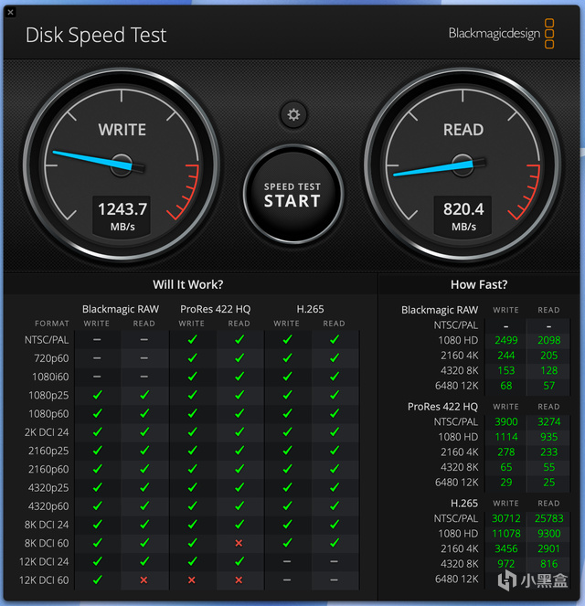Open the settings gear above the start button
This screenshot has width=585, height=606.
(x=293, y=115)
